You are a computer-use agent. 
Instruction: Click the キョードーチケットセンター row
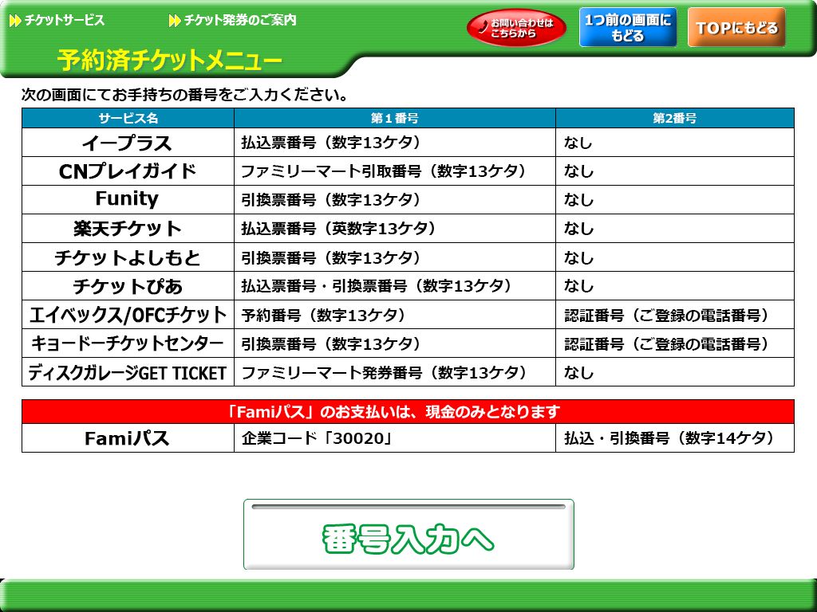pyautogui.click(x=128, y=343)
